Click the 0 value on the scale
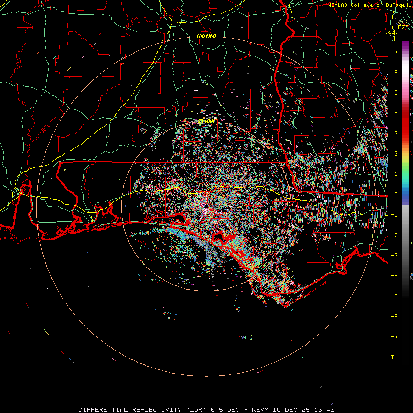This screenshot has width=413, height=413. [396, 195]
